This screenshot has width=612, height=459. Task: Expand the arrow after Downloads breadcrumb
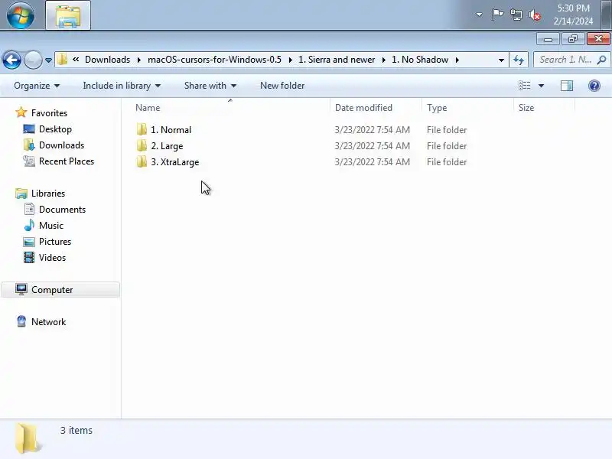(139, 60)
